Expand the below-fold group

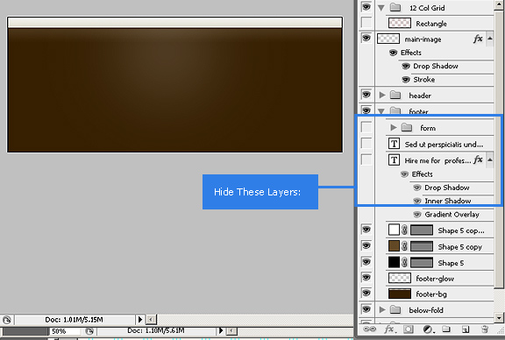click(382, 309)
